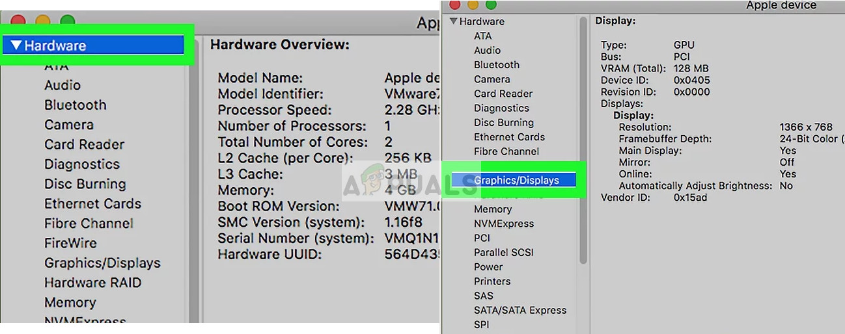The image size is (845, 334).
Task: Select FireWire in Hardware Overview window sidebar
Action: 70,243
